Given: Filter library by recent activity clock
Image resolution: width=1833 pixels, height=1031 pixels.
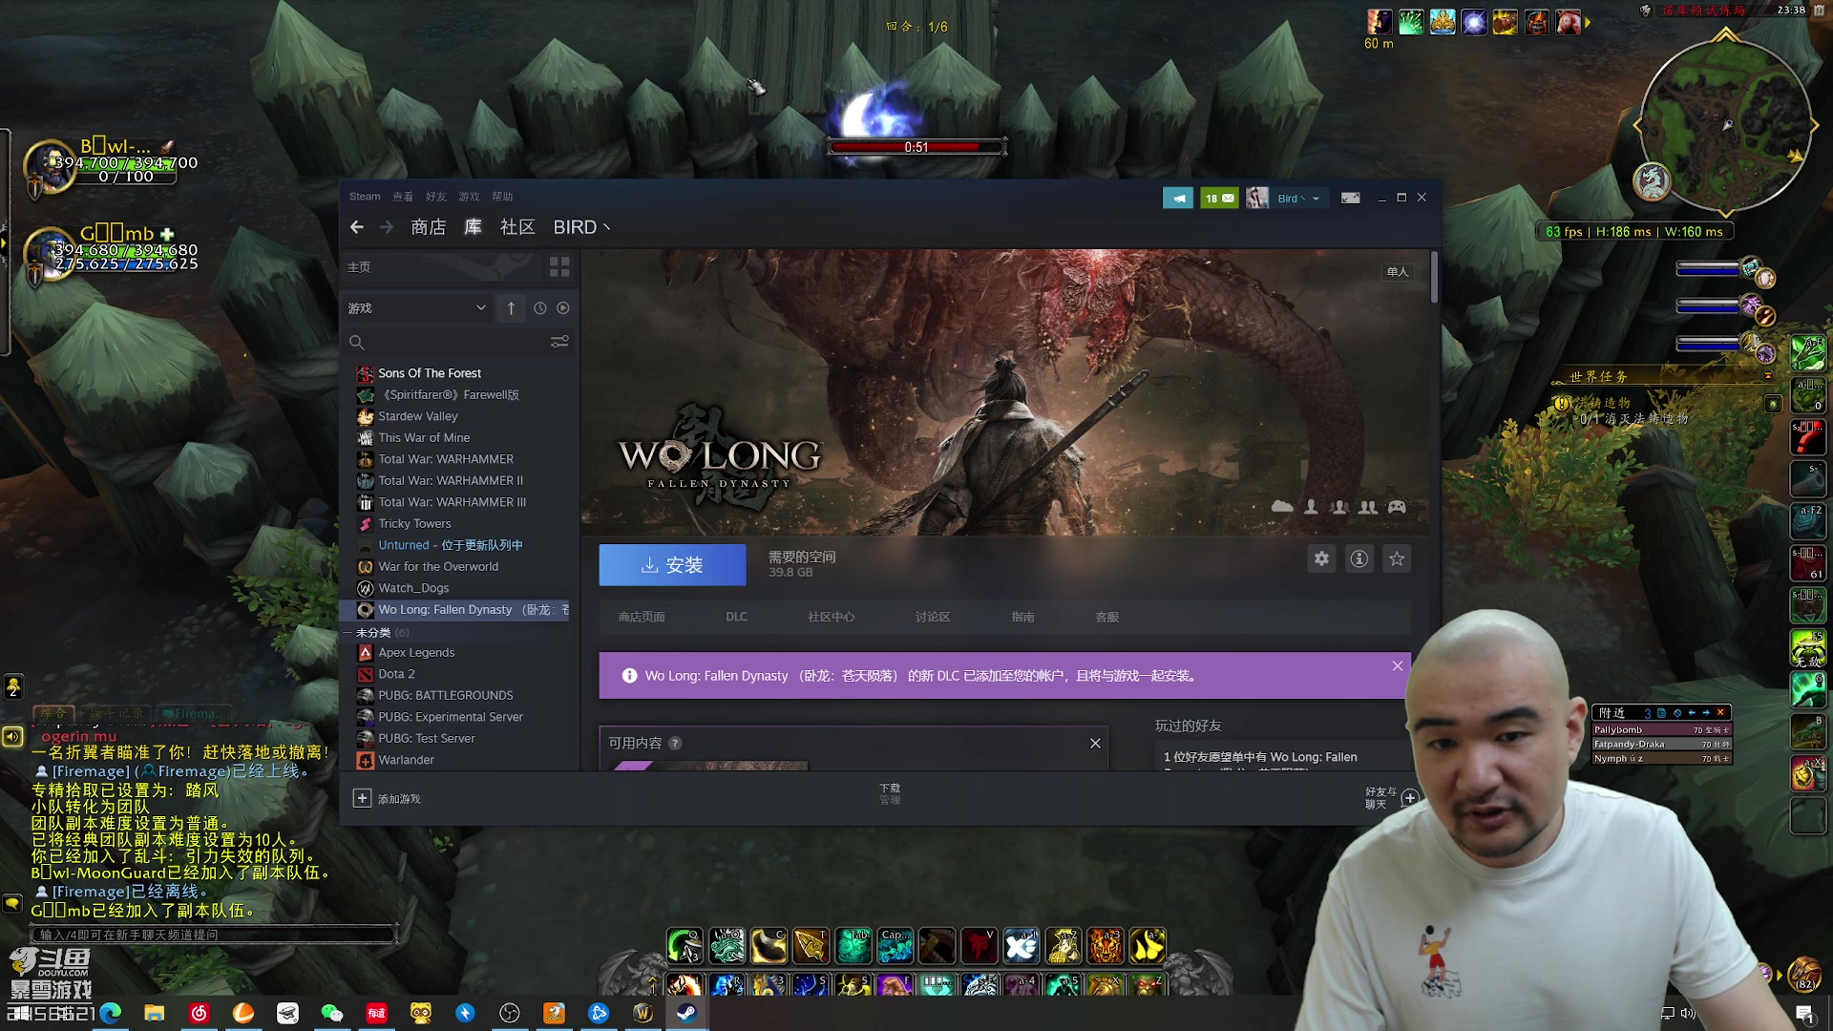Looking at the screenshot, I should click(x=540, y=308).
